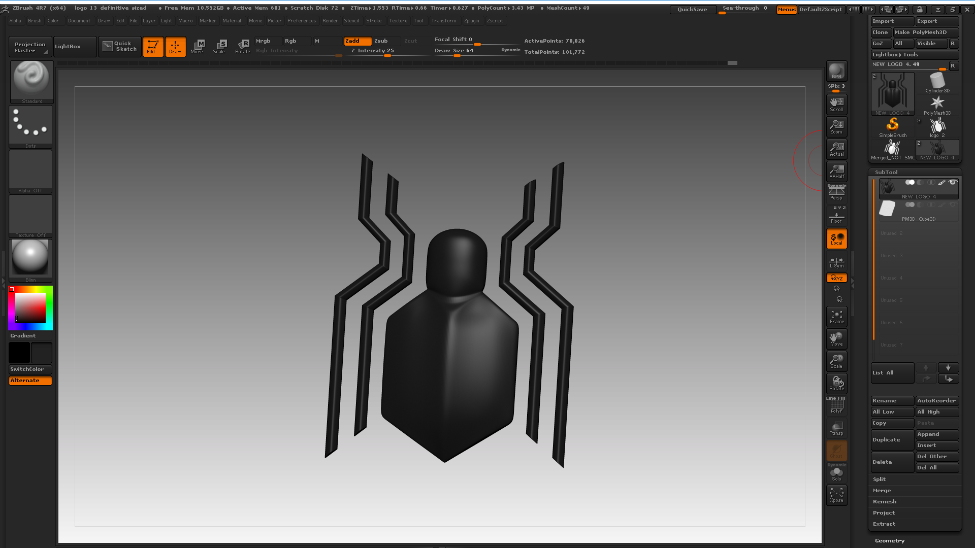Screen dimensions: 975x548
Task: Click the Actual size icon
Action: point(836,149)
